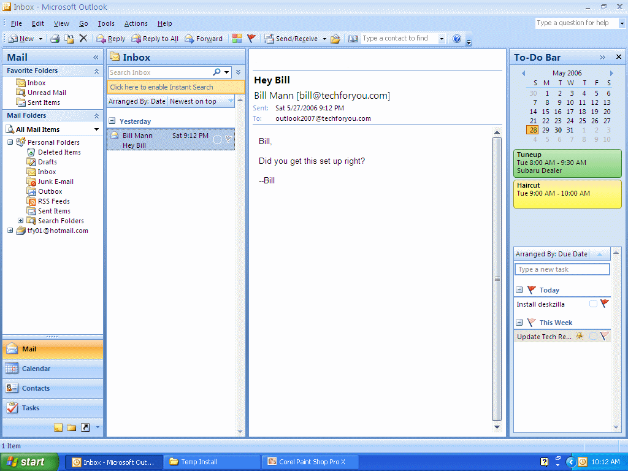Click the Print icon in toolbar

55,39
